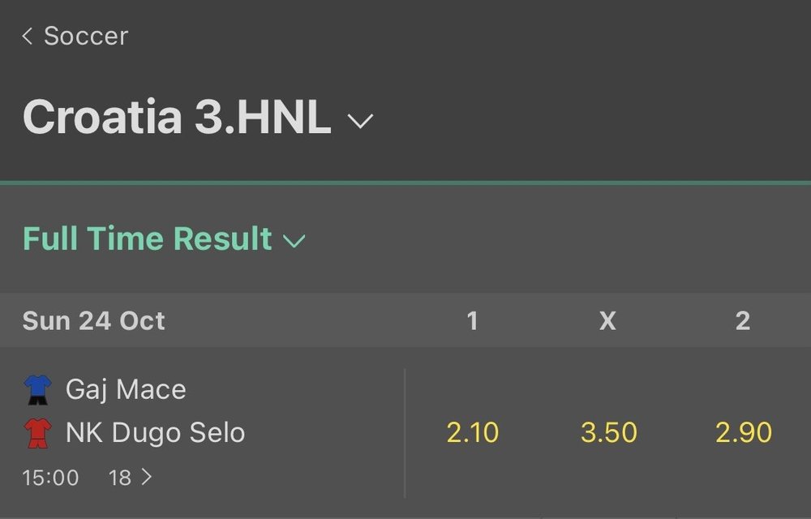Click the chevron beside Full Time Result

coord(294,241)
